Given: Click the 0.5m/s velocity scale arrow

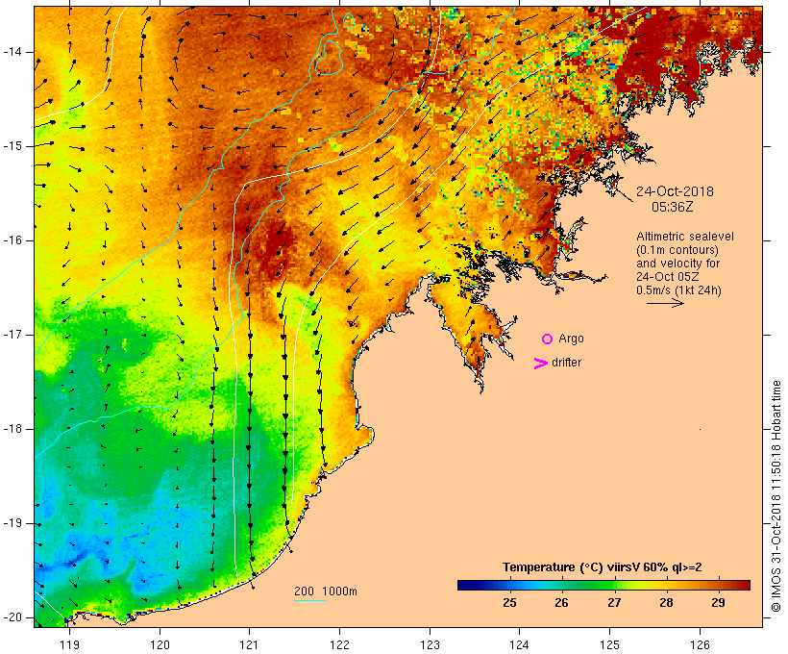Looking at the screenshot, I should [665, 303].
